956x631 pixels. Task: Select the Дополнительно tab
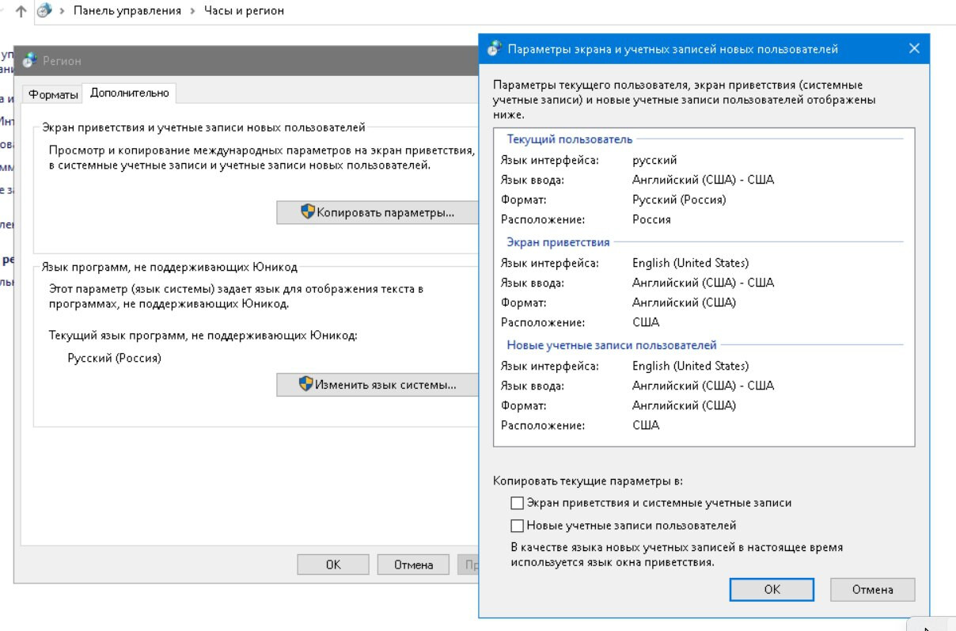tap(130, 93)
